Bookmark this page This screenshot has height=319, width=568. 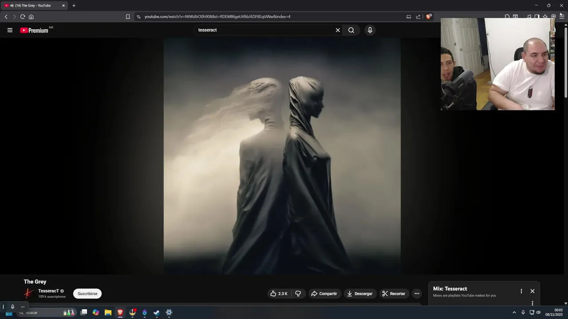click(128, 17)
